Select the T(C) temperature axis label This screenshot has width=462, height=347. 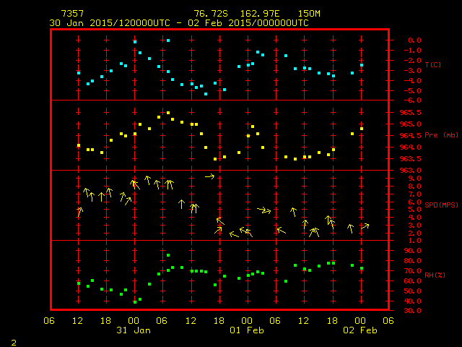(x=432, y=65)
